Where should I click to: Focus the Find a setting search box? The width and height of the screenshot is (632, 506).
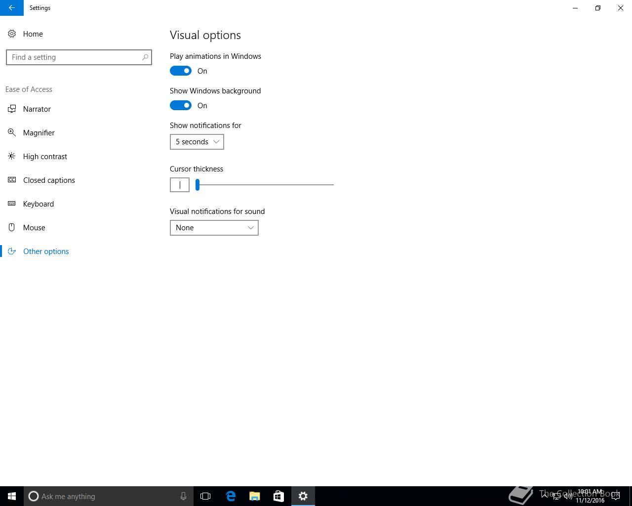point(79,57)
